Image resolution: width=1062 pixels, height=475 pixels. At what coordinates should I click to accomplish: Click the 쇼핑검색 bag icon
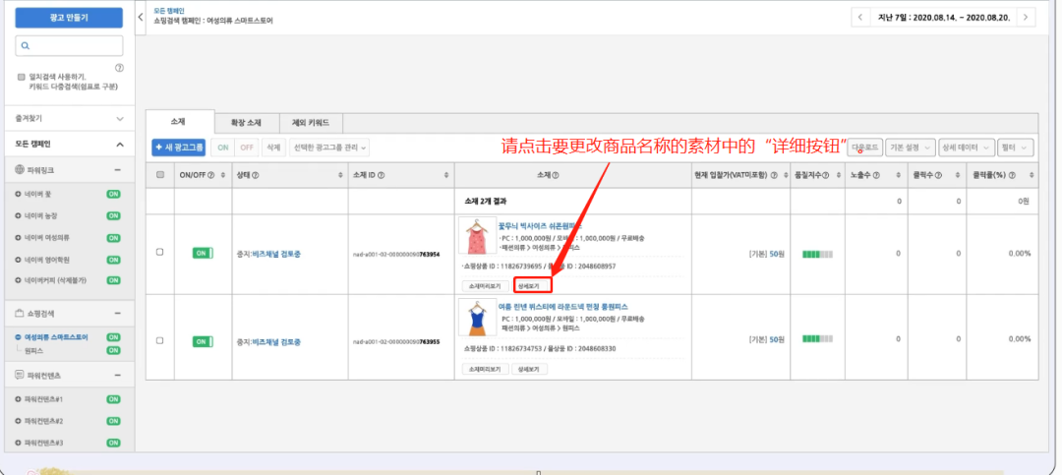[x=19, y=314]
